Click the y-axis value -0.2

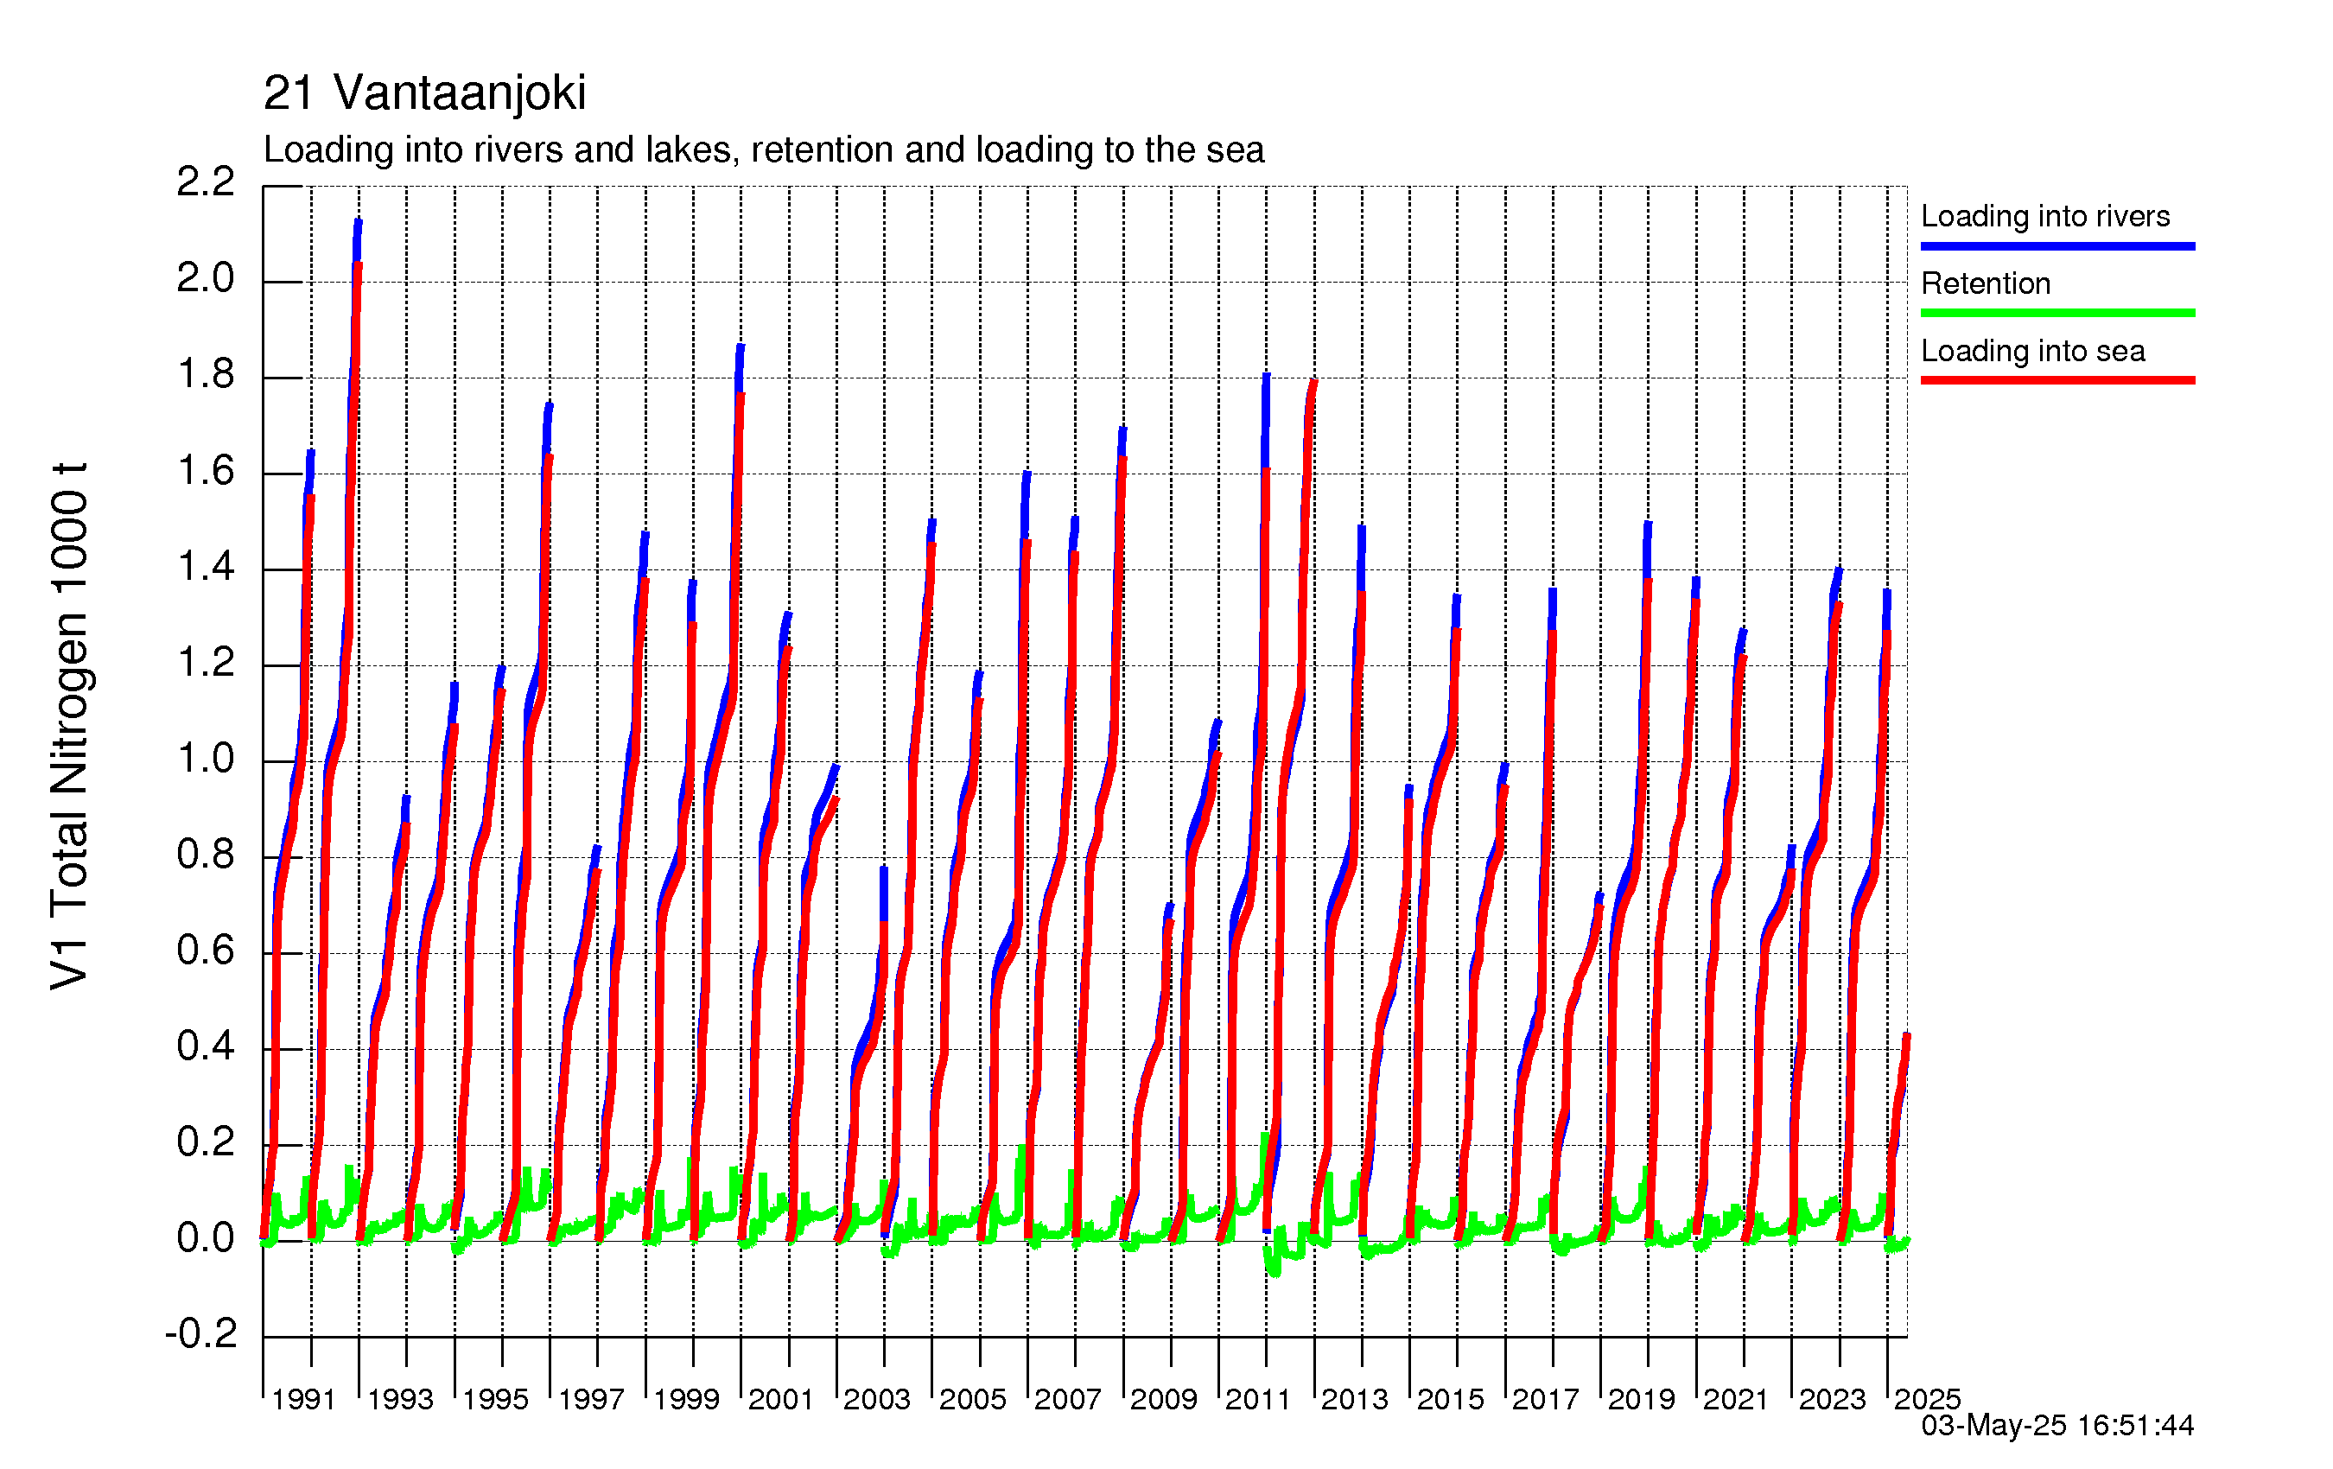pyautogui.click(x=200, y=1334)
